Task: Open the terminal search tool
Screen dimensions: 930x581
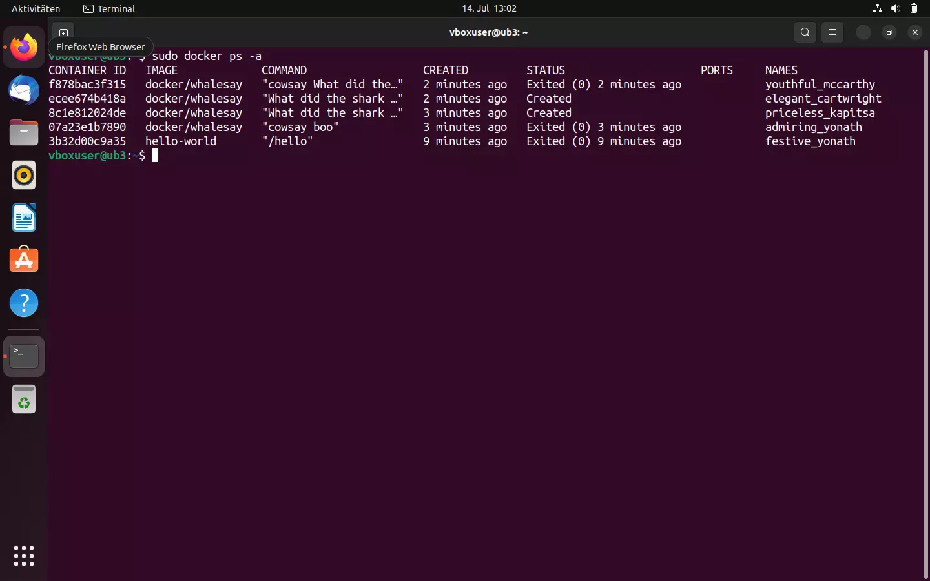Action: [805, 32]
